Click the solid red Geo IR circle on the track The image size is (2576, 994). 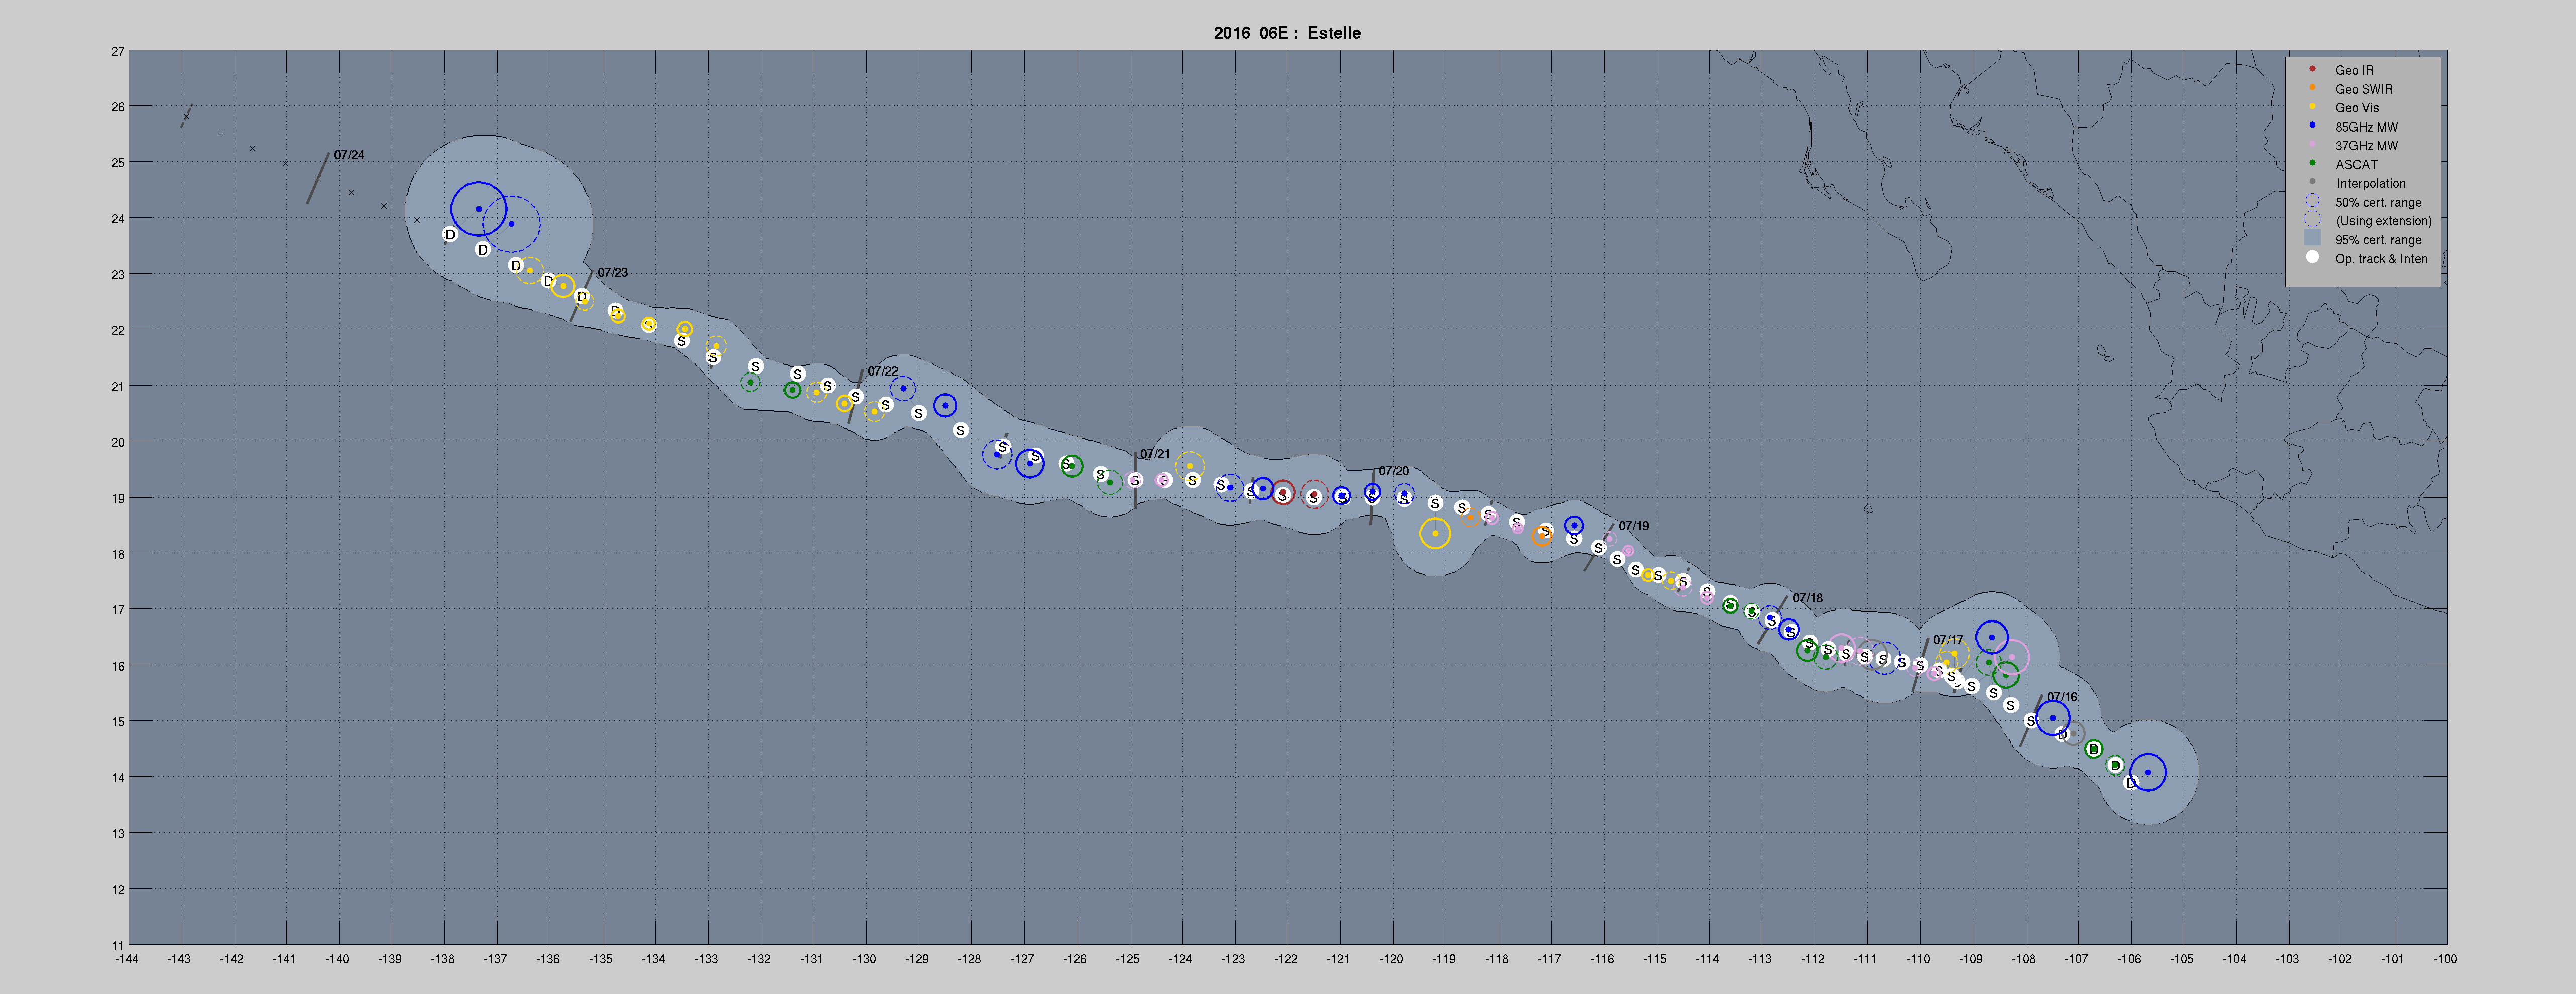click(1283, 492)
